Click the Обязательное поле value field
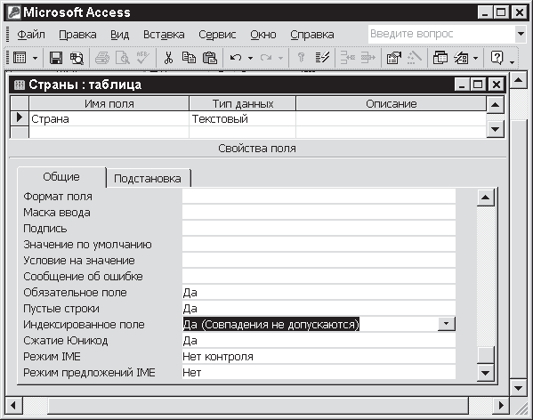The image size is (533, 420). click(x=319, y=293)
